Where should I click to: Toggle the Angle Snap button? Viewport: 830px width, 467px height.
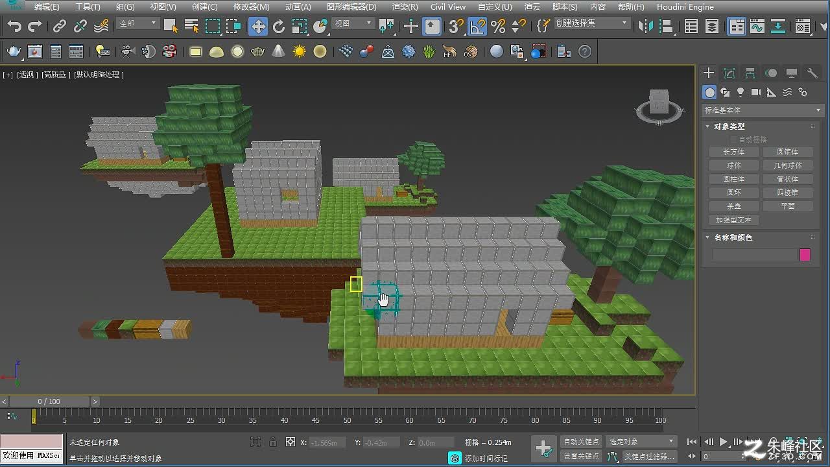(x=477, y=26)
